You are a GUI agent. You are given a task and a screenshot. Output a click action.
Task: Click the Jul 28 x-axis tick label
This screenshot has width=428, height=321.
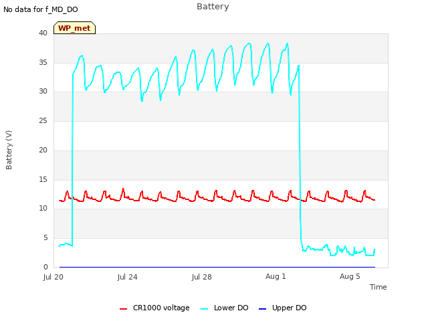[x=202, y=277]
